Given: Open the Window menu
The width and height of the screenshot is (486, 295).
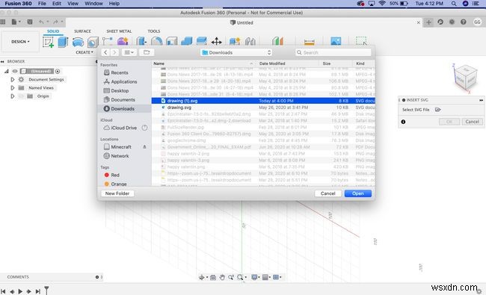Looking at the screenshot, I should click(x=93, y=4).
